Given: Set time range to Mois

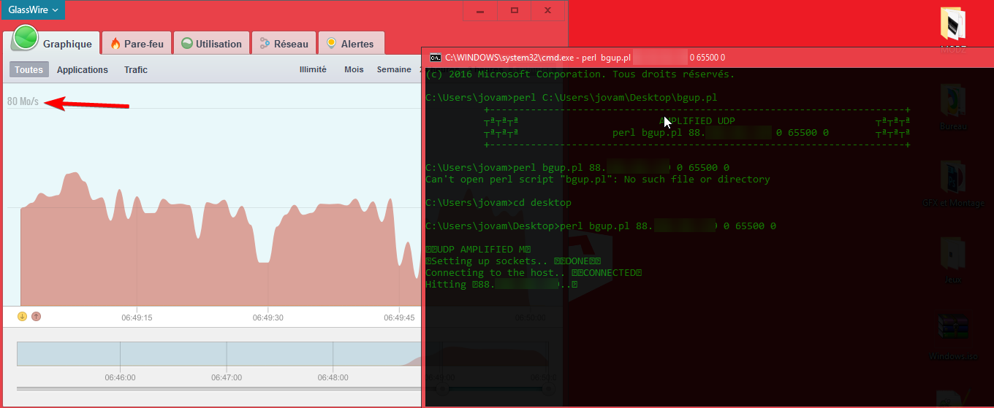Looking at the screenshot, I should tap(354, 70).
